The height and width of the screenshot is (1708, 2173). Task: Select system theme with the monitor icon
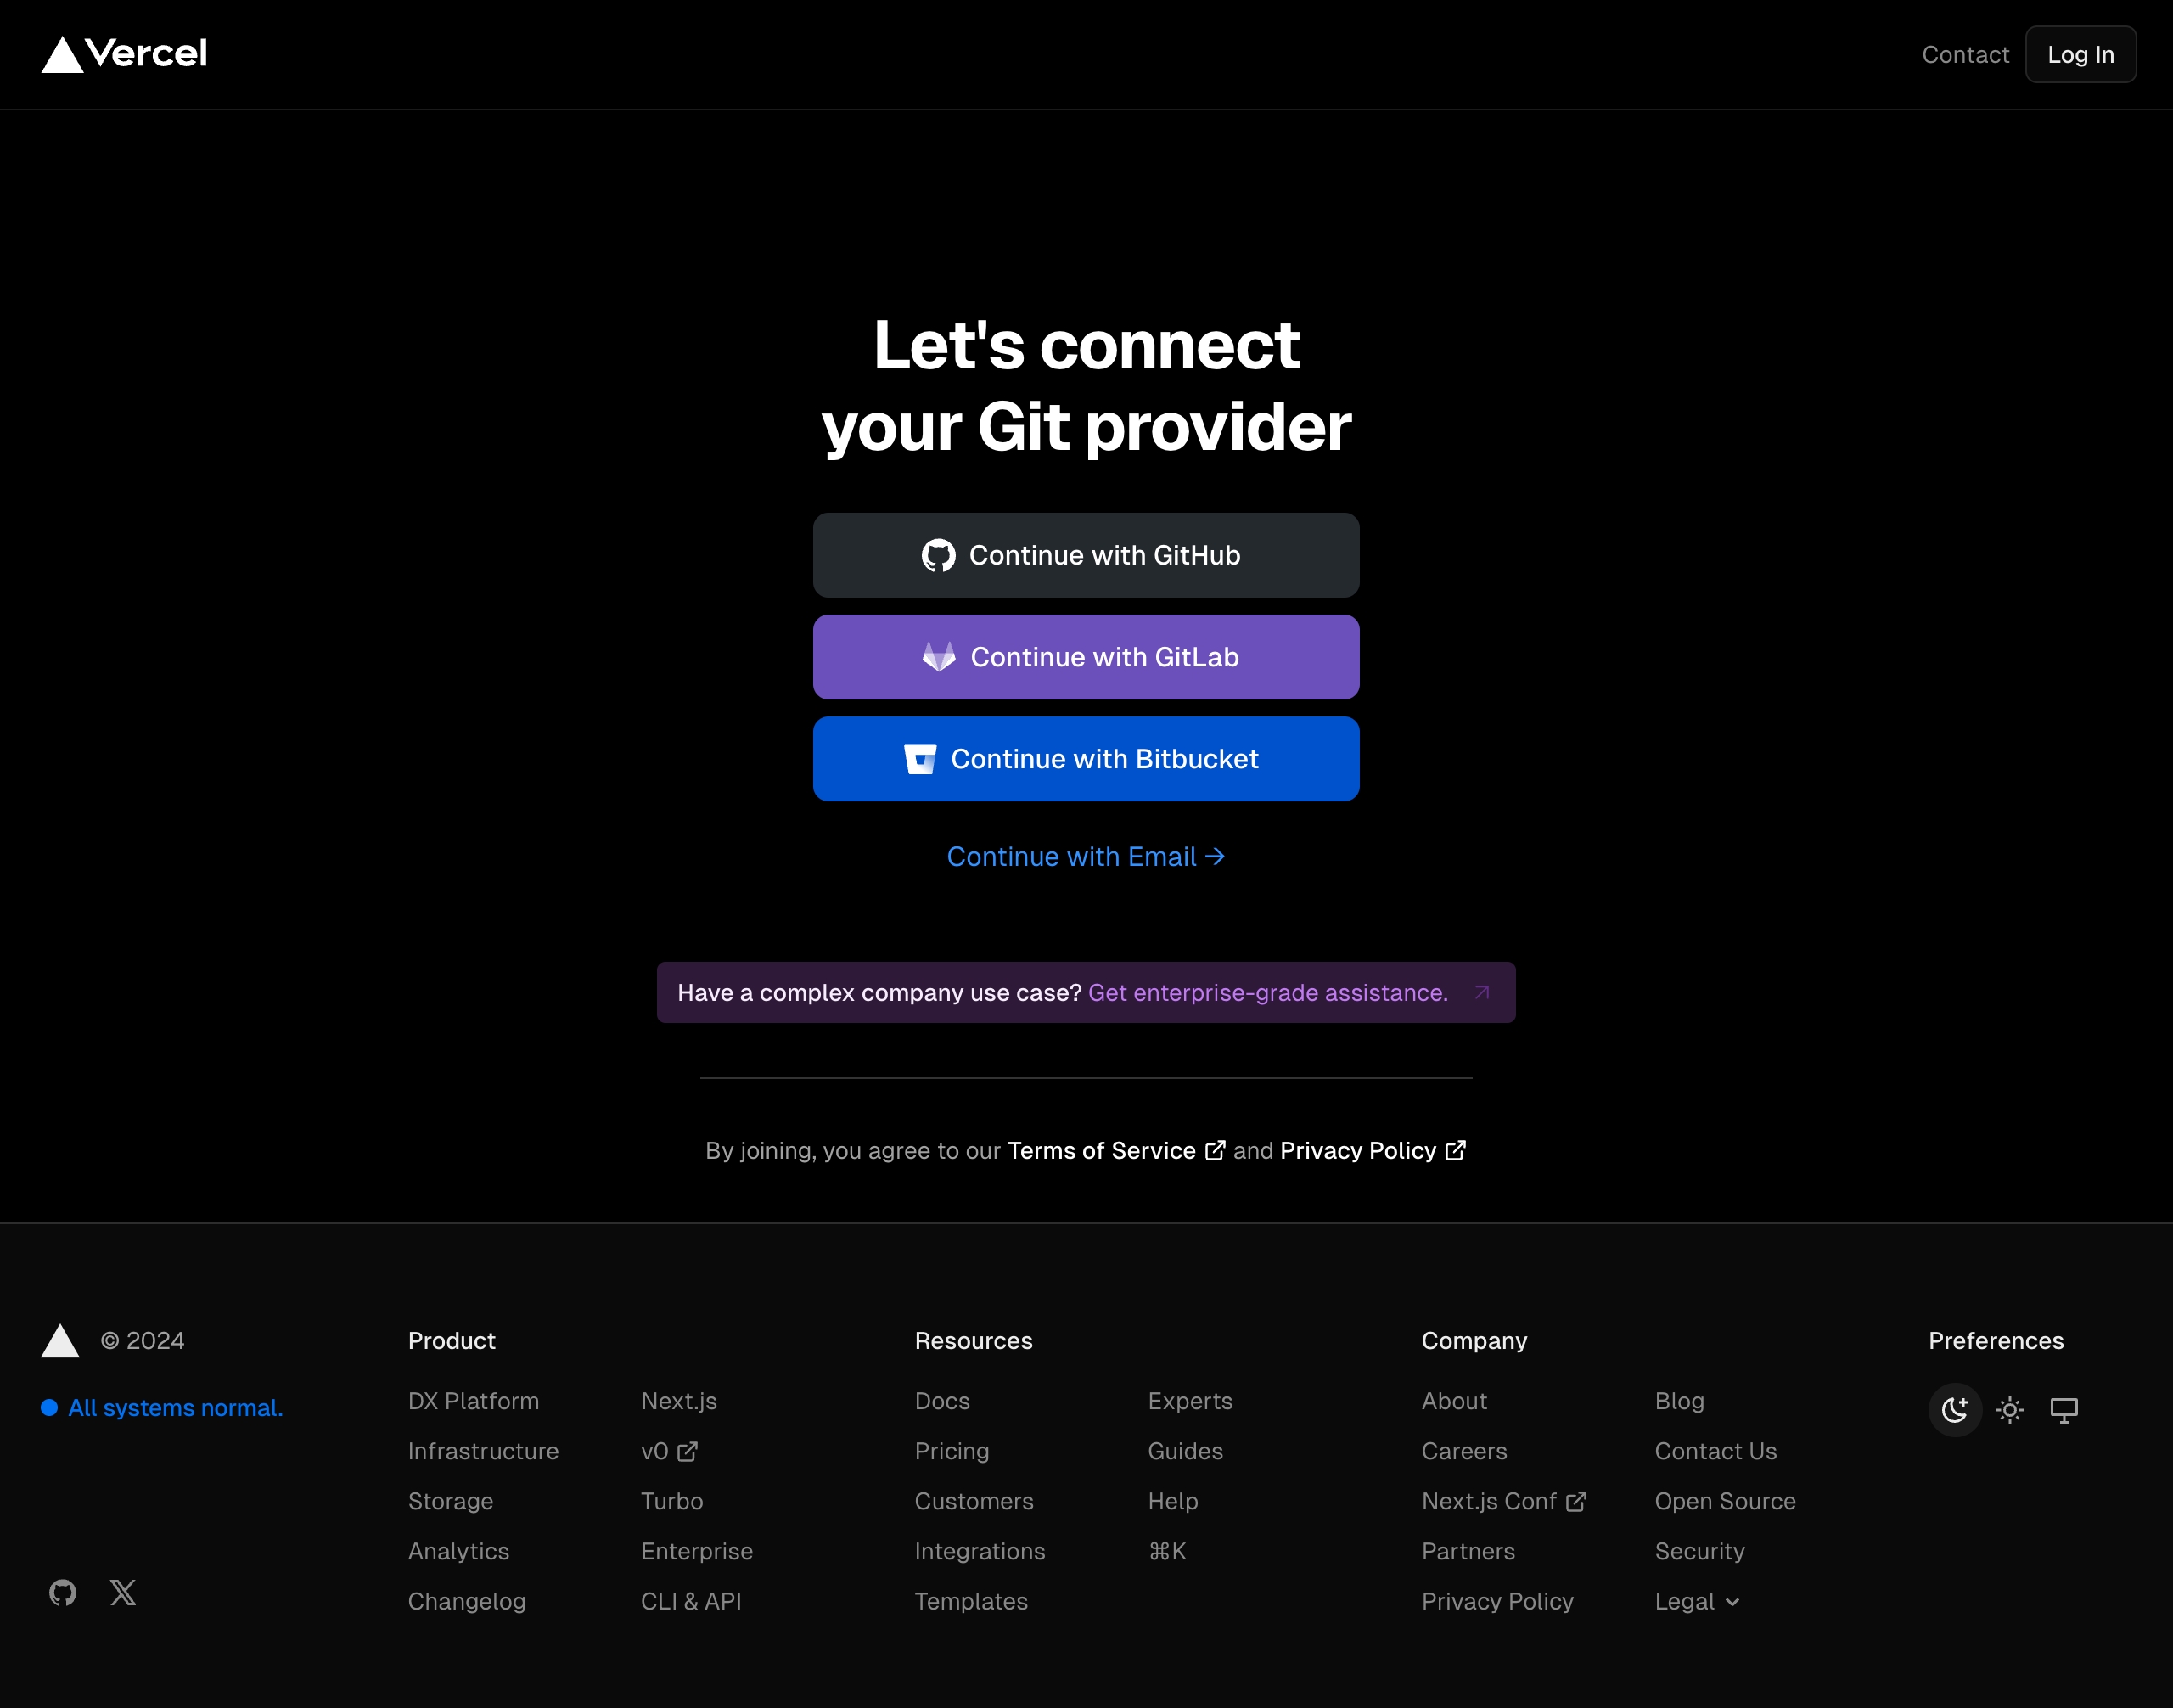[2064, 1410]
